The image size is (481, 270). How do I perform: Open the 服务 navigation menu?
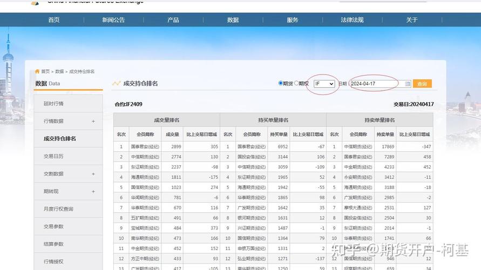tap(293, 20)
